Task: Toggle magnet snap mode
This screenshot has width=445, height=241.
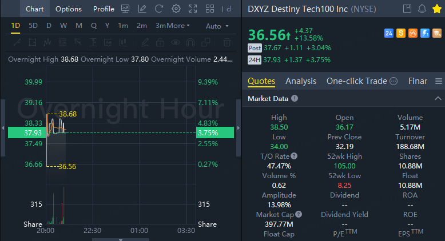Action: tap(190, 42)
